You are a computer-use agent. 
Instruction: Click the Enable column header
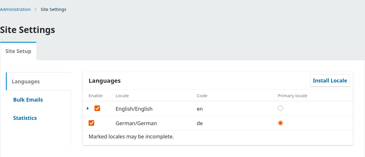95,96
